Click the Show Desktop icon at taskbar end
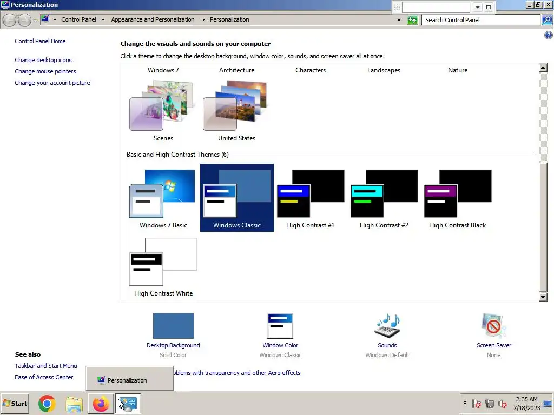 pyautogui.click(x=549, y=404)
